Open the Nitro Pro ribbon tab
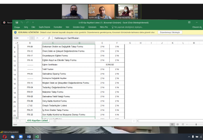Screen dimensions: 203x140 (104, 27)
